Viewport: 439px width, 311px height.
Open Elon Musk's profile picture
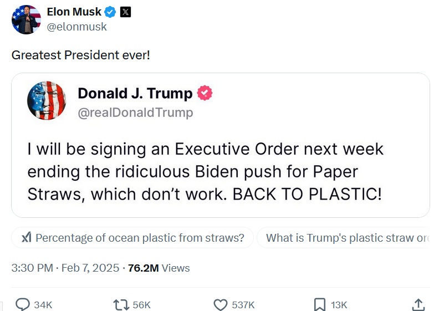click(x=26, y=19)
